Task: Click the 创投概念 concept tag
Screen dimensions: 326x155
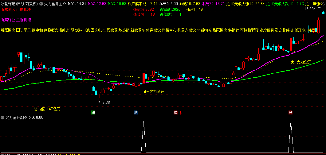Action: (x=51, y=30)
